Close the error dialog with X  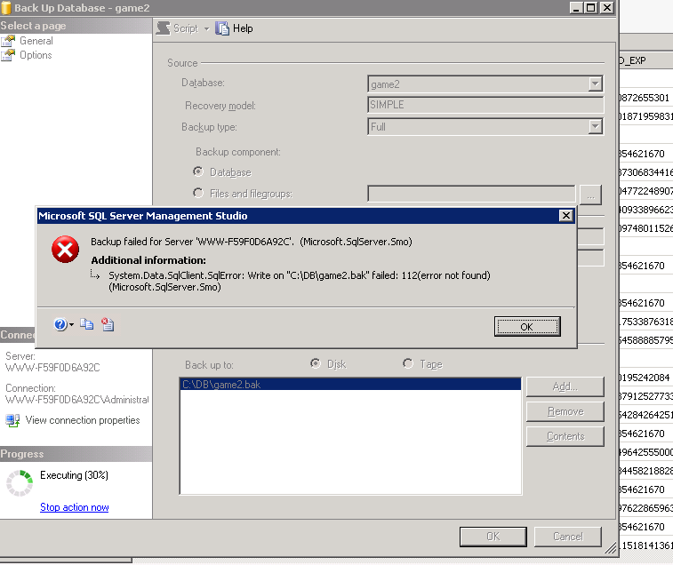[566, 215]
